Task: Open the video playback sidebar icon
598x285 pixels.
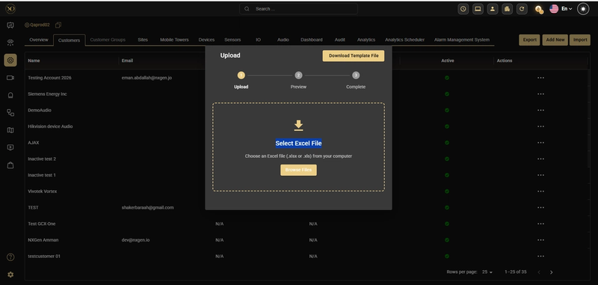Action: (10, 147)
